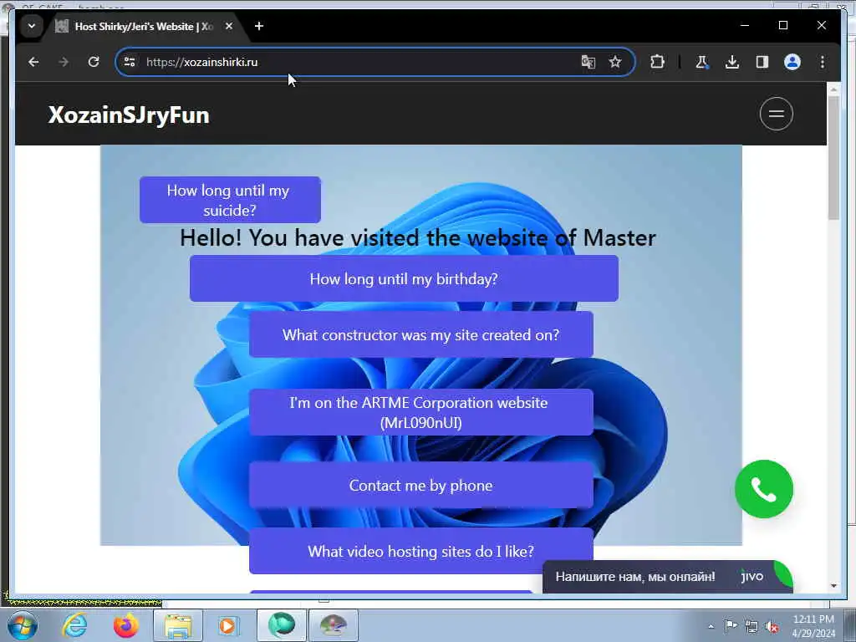The width and height of the screenshot is (856, 642).
Task: Show hidden system tray icons
Action: tap(711, 626)
